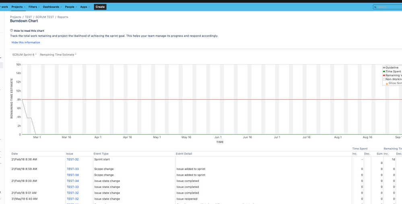The image size is (402, 204).
Task: Click the 8h y-axis label
Action: 19,99
